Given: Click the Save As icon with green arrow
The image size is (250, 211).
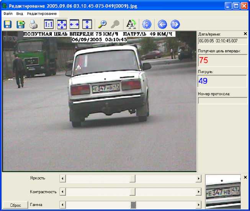Looking at the screenshot, I should click(20, 25).
